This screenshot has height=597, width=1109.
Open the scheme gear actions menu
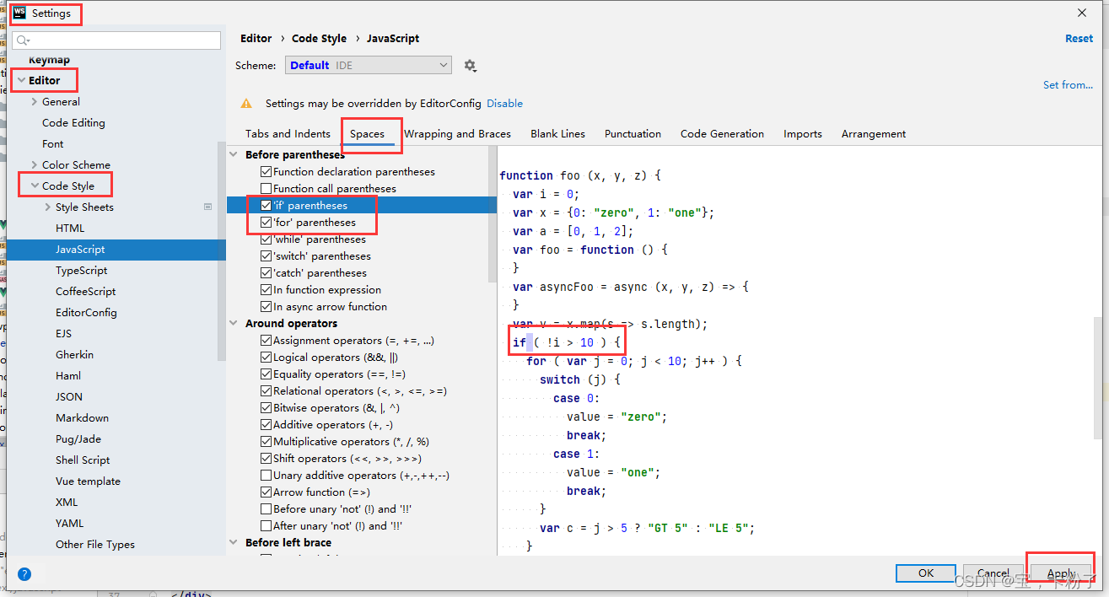(470, 66)
